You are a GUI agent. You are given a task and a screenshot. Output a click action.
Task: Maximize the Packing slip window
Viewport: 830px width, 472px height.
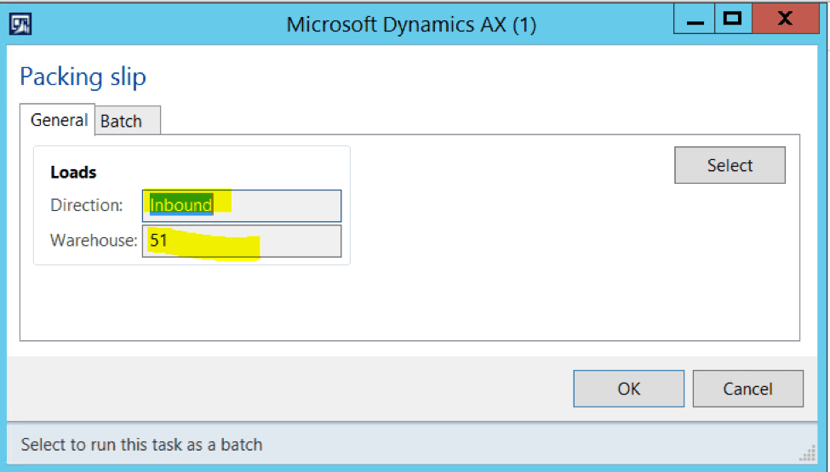[733, 19]
